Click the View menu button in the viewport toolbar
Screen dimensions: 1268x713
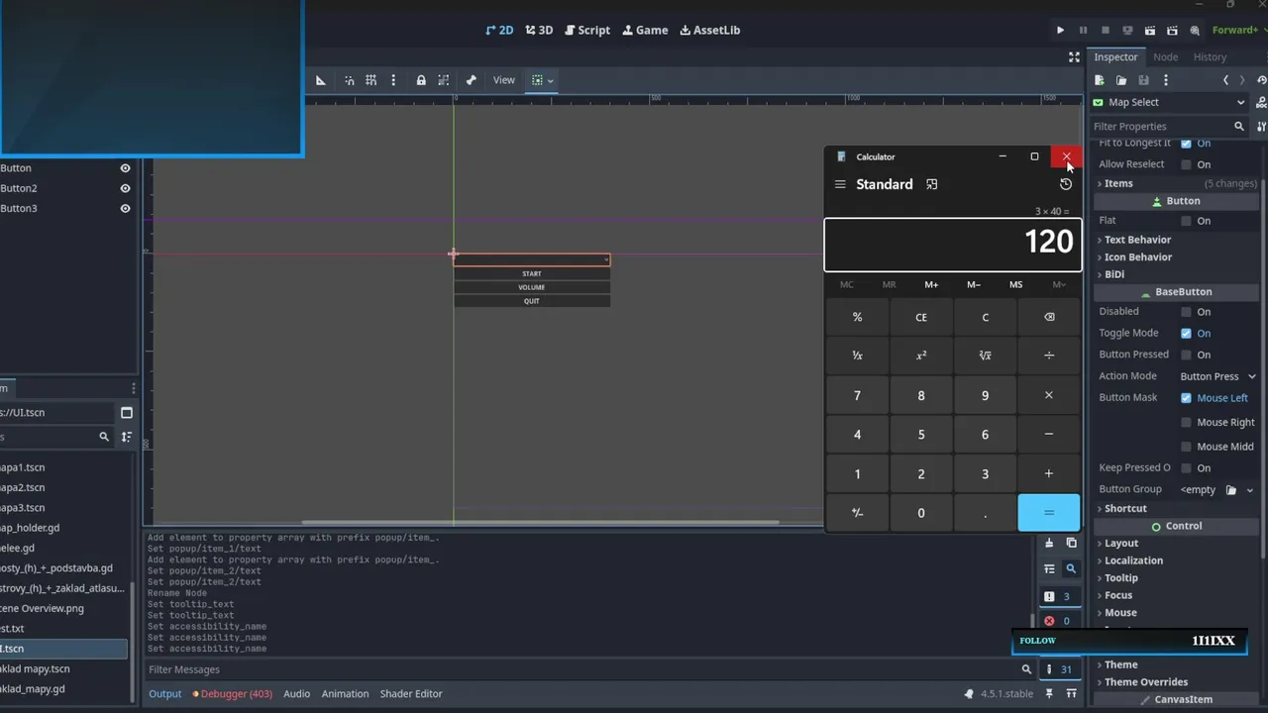point(504,80)
